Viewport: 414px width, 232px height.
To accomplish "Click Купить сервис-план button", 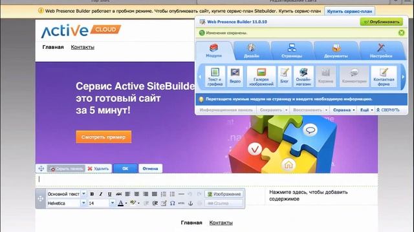I will [349, 12].
